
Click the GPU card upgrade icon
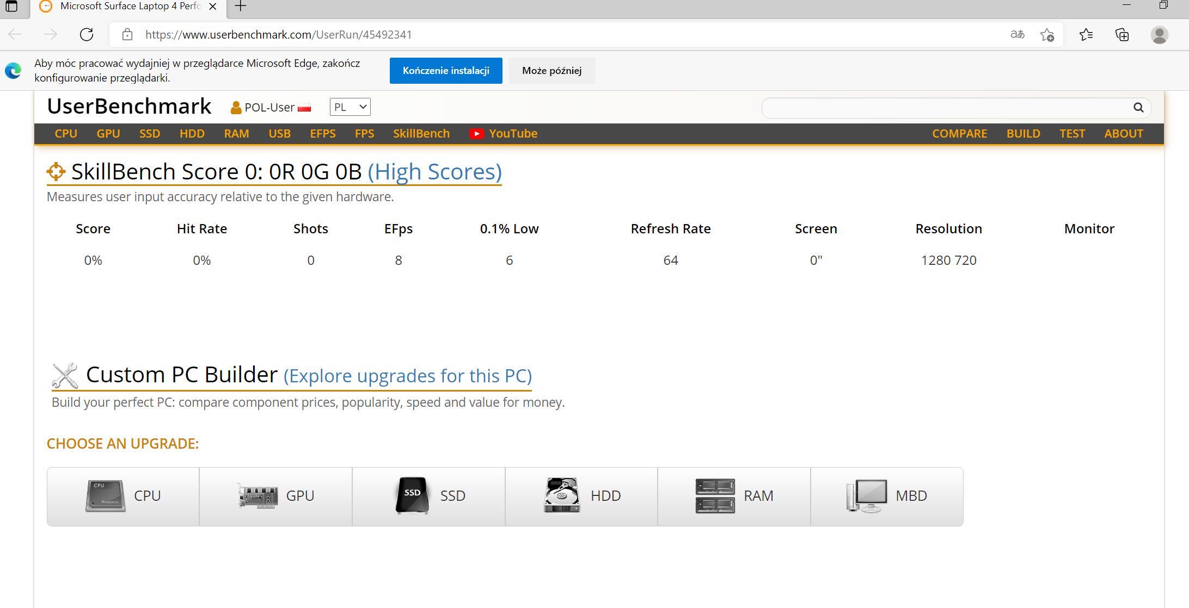(x=258, y=495)
